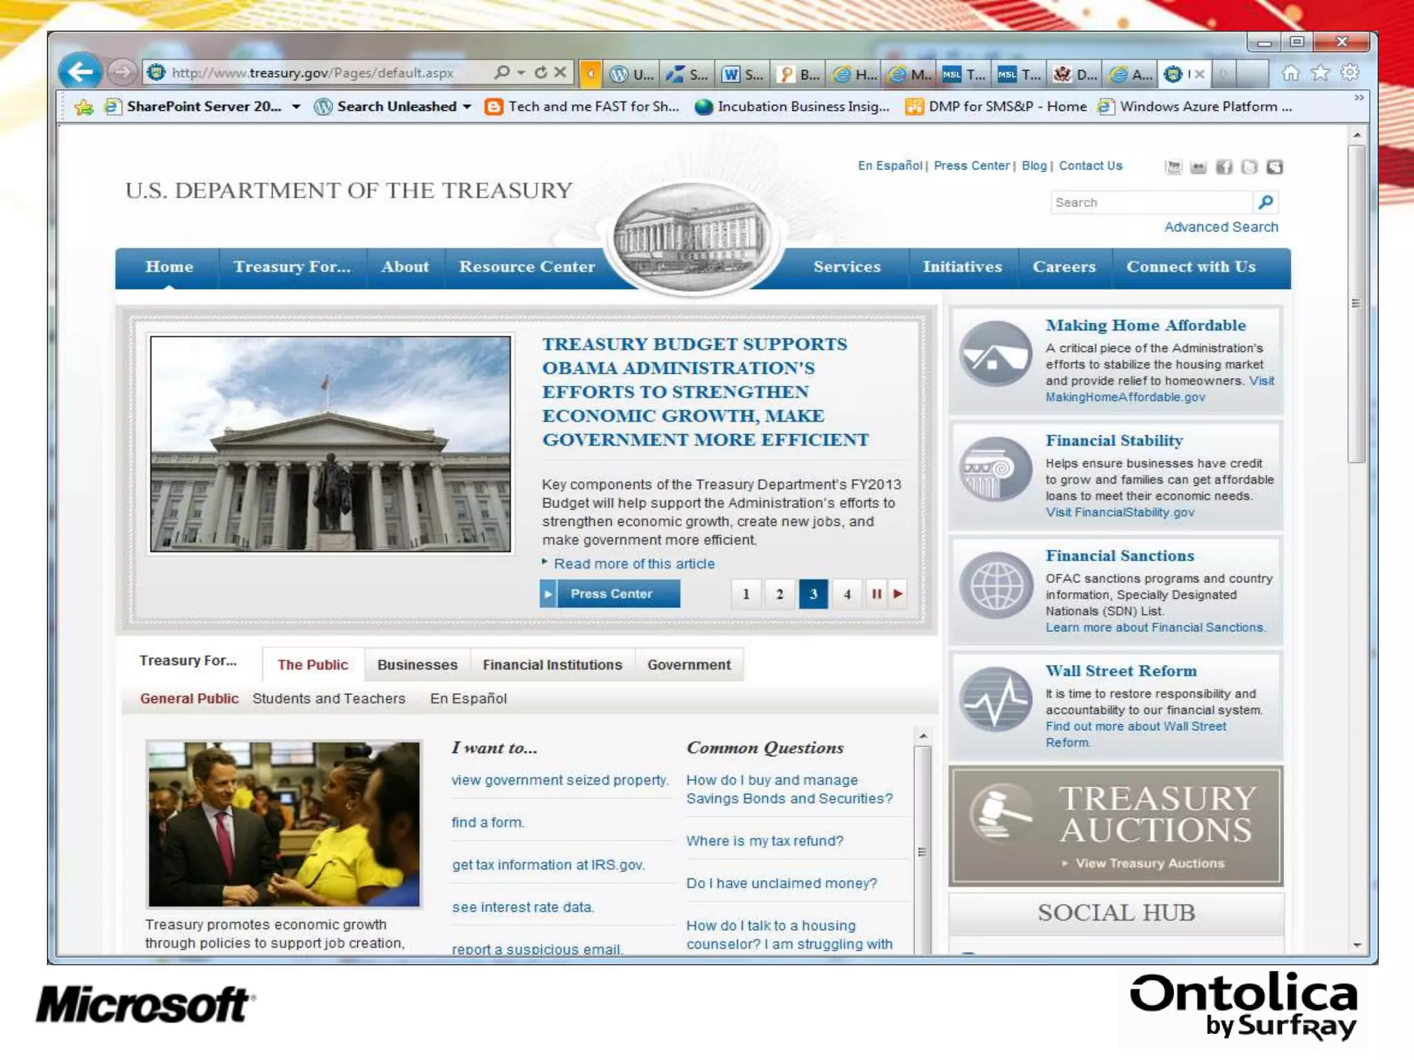Switch to the Businesses tab
Screen dimensions: 1414x1060
coord(417,665)
